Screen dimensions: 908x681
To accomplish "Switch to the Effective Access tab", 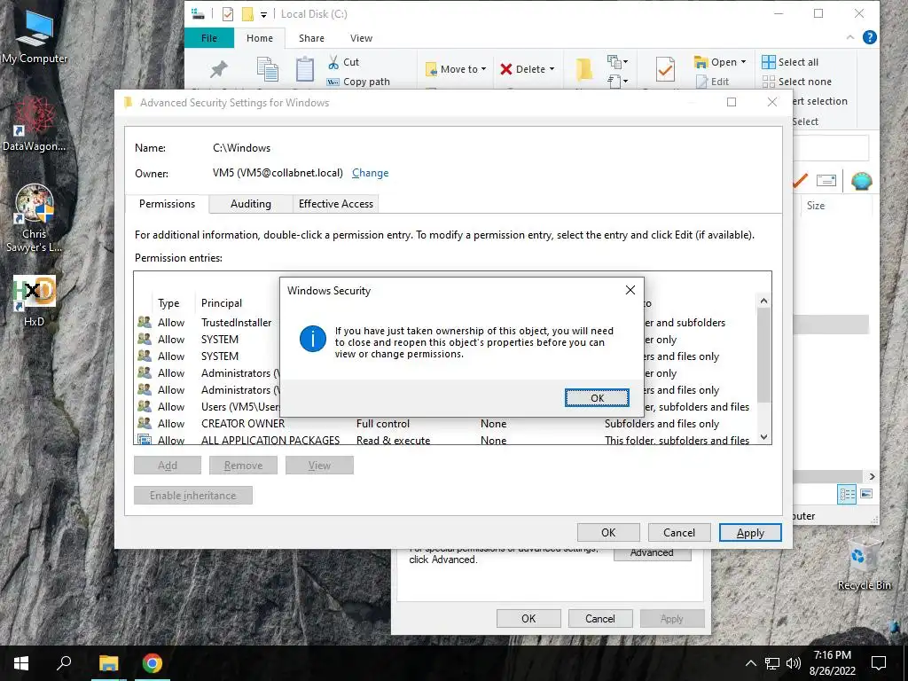I will pyautogui.click(x=336, y=204).
